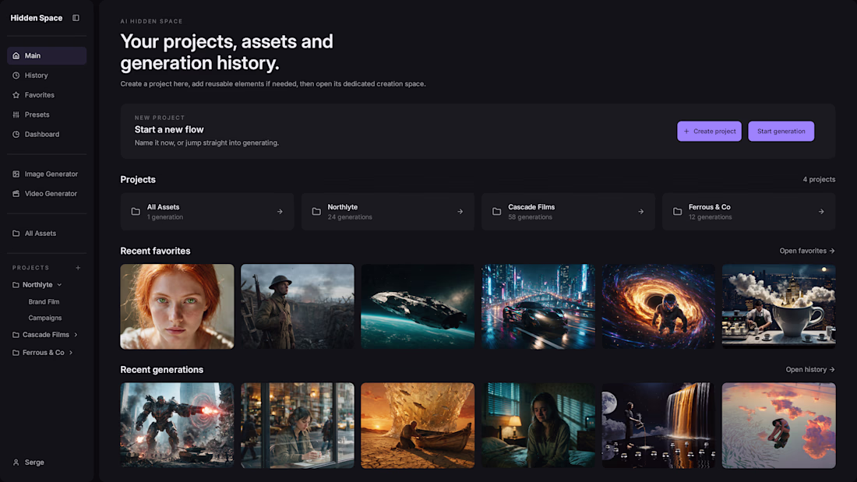Open the Video Generator
This screenshot has width=857, height=482.
point(47,193)
